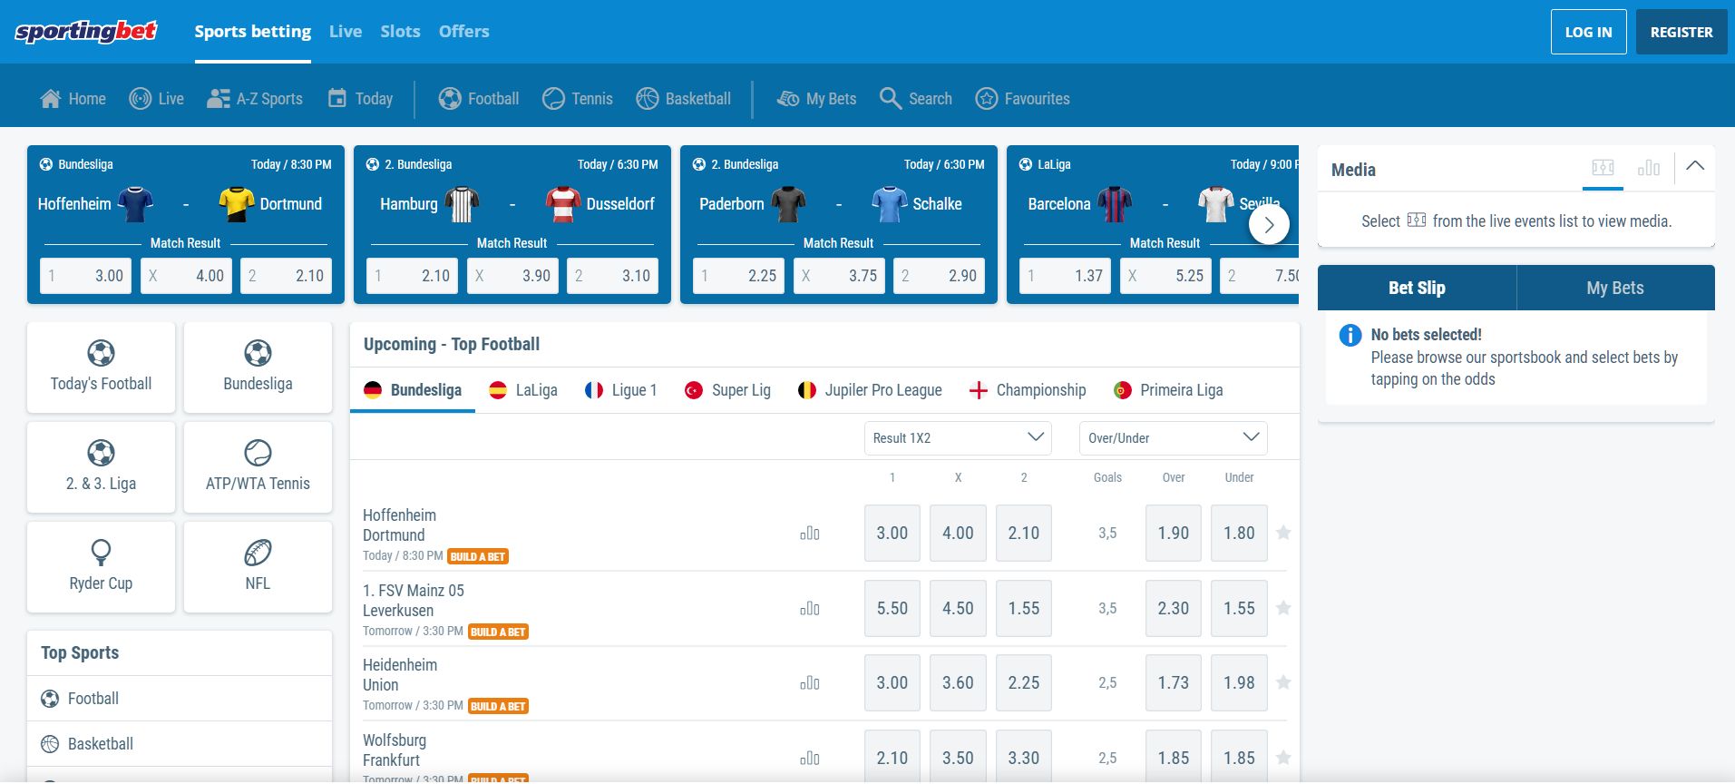1735x784 pixels.
Task: Show statistics for Mainz 05 vs Leverkusen
Action: [x=810, y=609]
